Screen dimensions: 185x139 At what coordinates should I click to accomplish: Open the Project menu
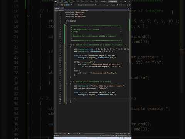point(74,1)
